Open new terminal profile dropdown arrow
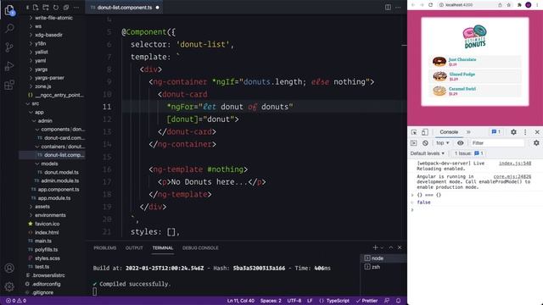The image size is (543, 305). (383, 247)
